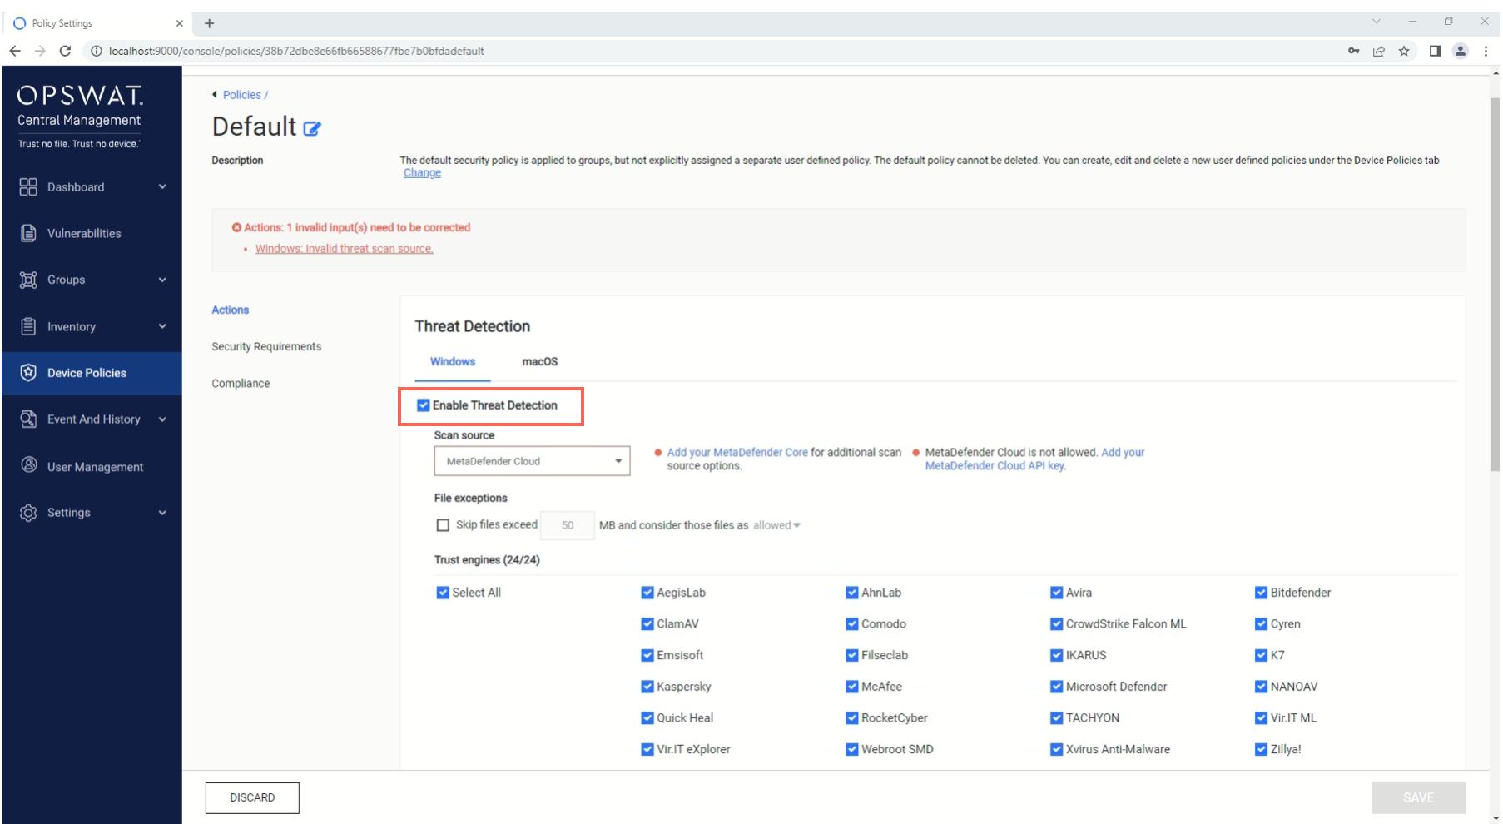This screenshot has height=824, width=1503.
Task: Click the Inventory clipboard icon
Action: 28,326
